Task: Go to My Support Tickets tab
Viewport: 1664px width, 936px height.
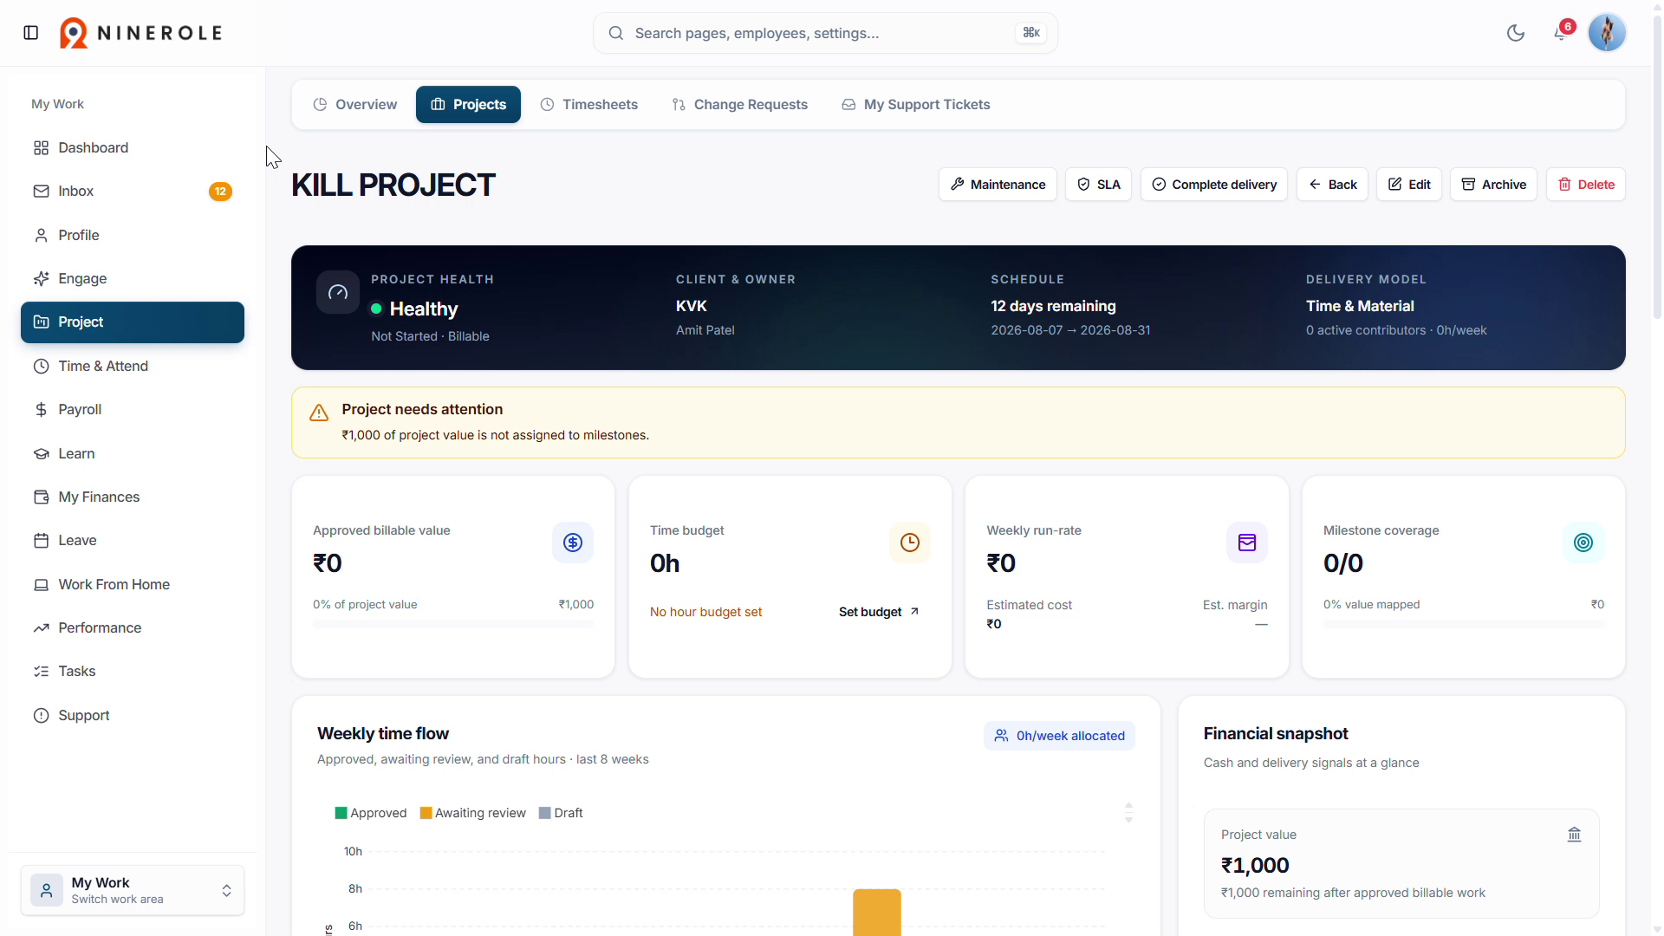Action: coord(916,104)
